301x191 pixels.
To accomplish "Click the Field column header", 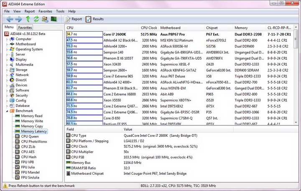I will point(93,129).
